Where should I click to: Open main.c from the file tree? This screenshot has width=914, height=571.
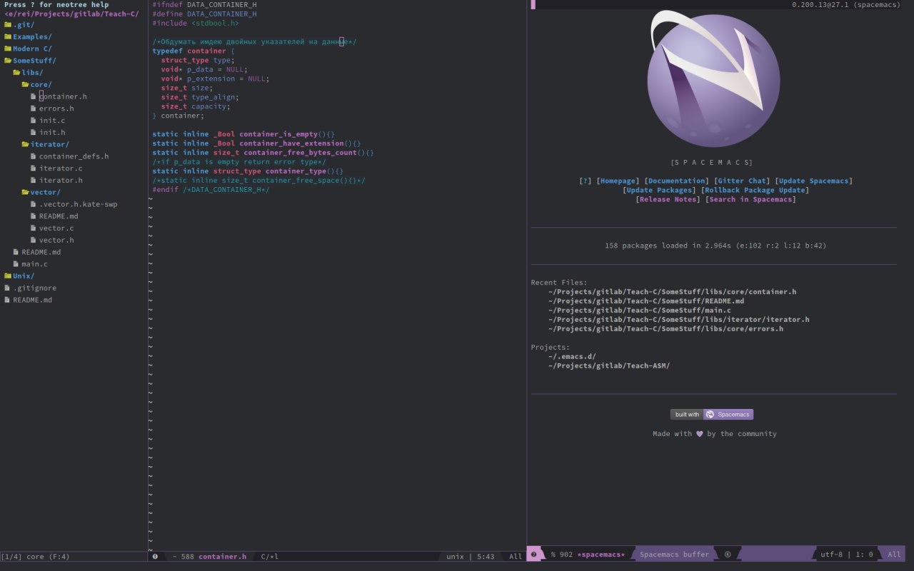[x=34, y=264]
